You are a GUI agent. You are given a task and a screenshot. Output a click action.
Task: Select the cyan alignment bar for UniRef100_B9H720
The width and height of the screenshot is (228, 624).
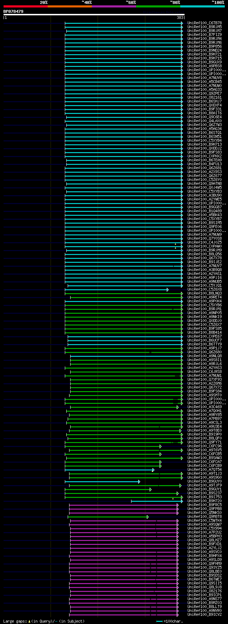point(157,501)
